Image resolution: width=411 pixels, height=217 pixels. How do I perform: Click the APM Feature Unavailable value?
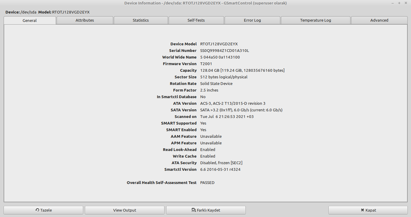(211, 143)
